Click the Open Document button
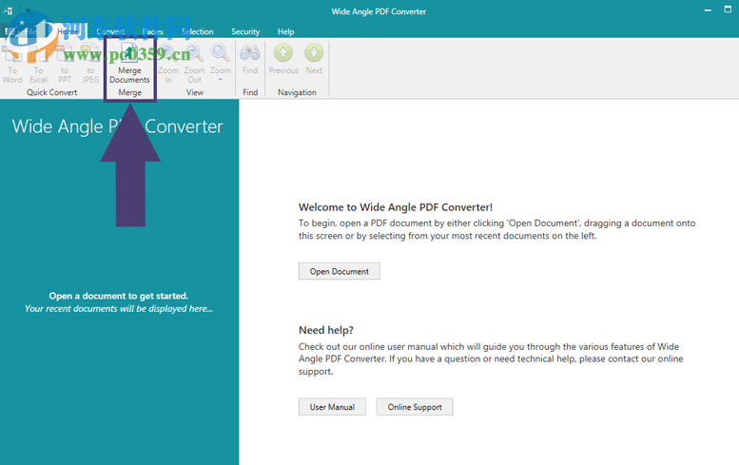The height and width of the screenshot is (465, 739). pos(340,271)
